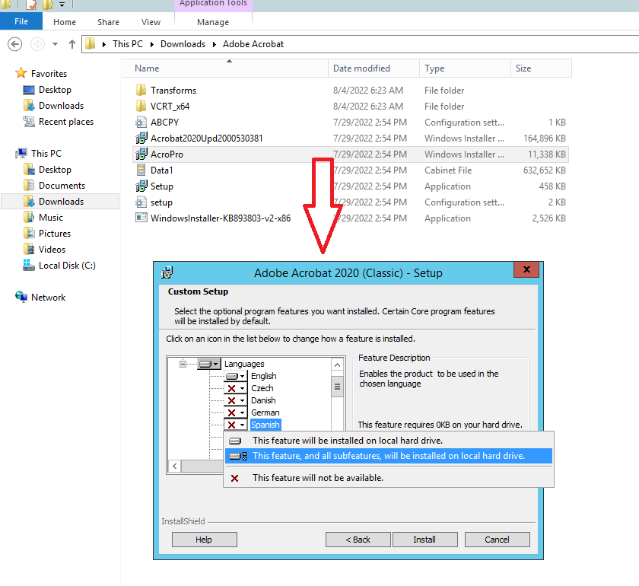Open the Transforms folder icon
639x586 pixels.
point(141,90)
